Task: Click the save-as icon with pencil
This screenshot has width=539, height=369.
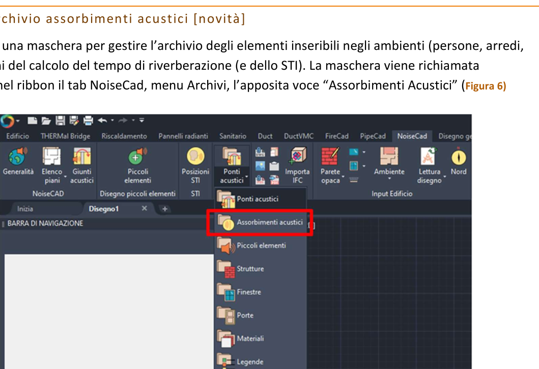Action: [x=74, y=120]
